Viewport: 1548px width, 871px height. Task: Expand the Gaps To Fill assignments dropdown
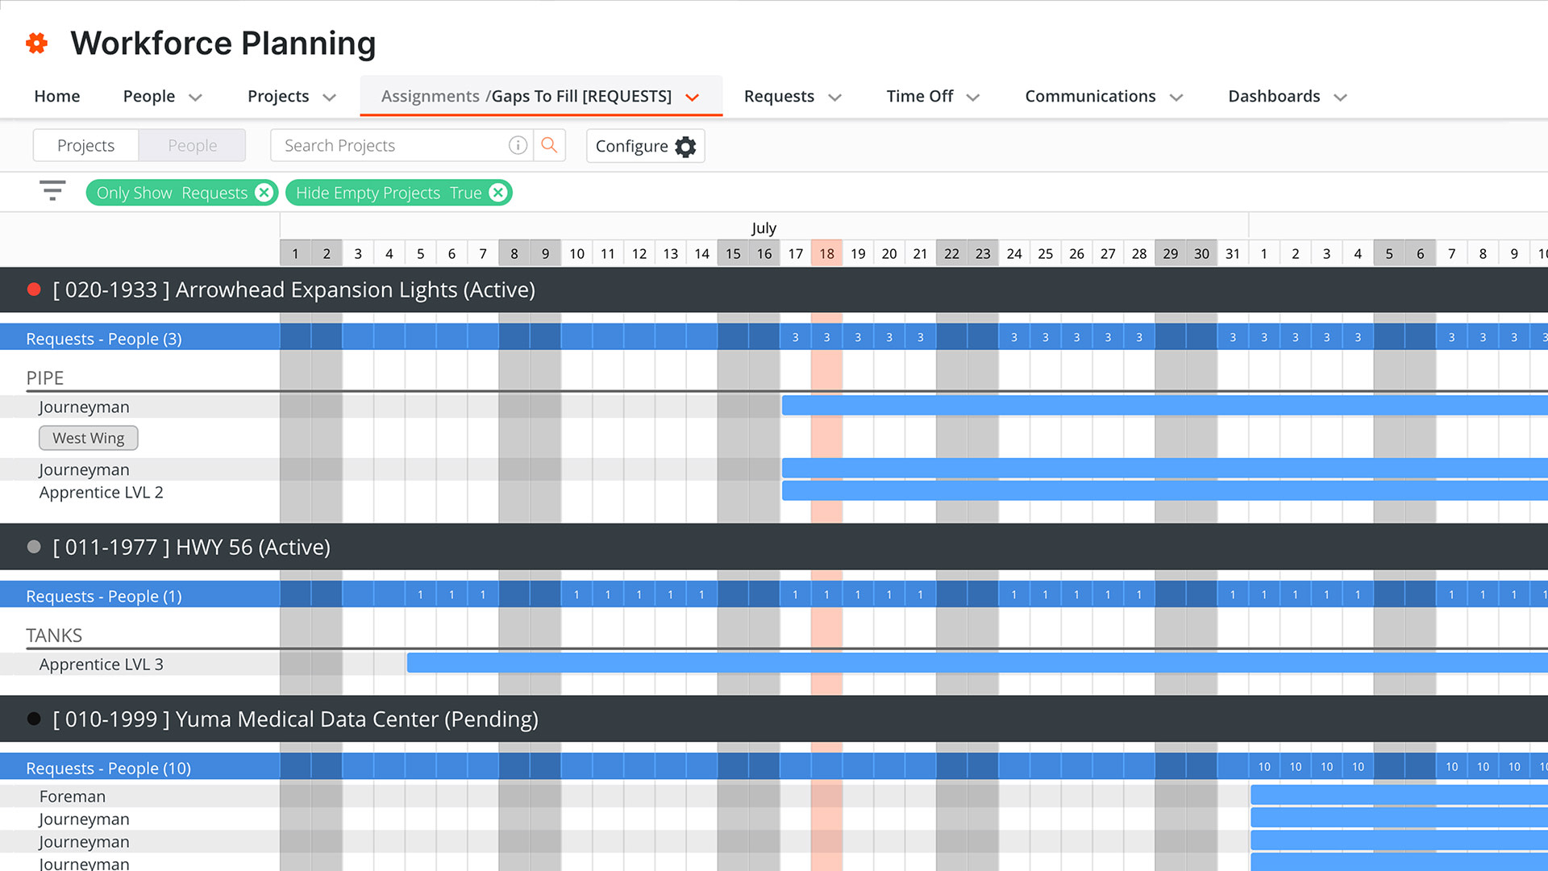pyautogui.click(x=692, y=97)
